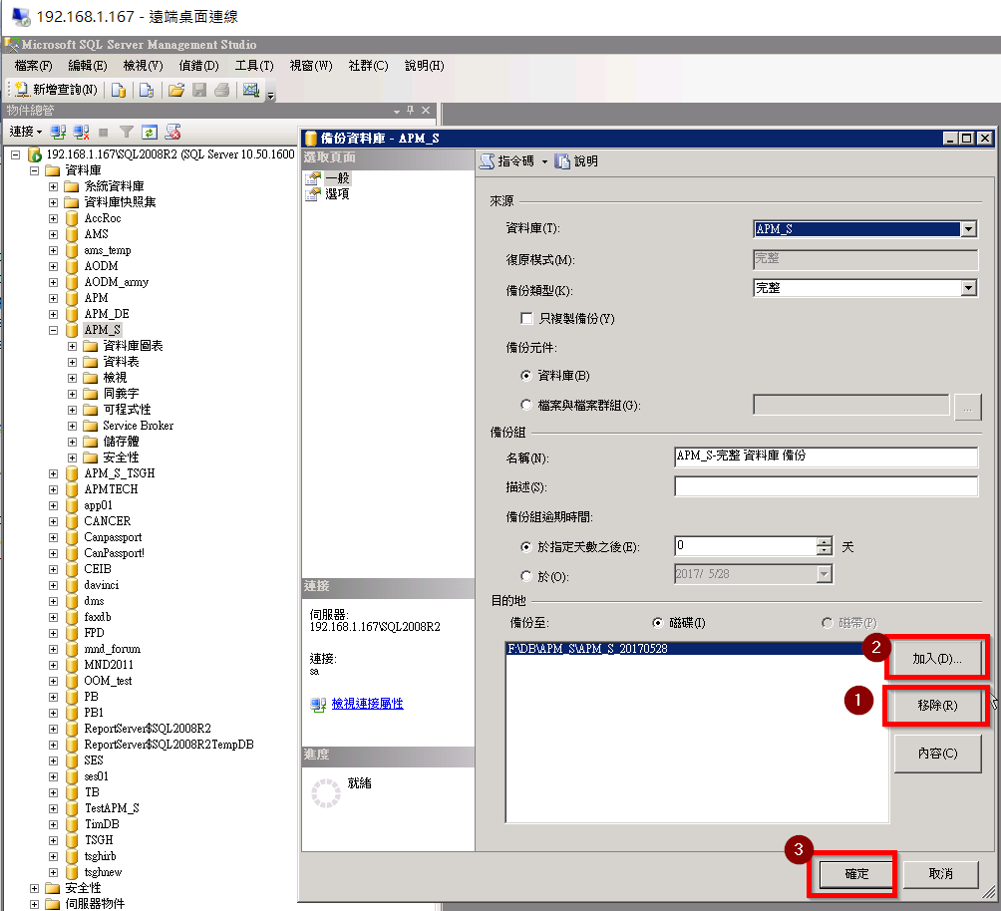Click the Connect Object Explorer icon
The image size is (1001, 911).
coord(58,133)
